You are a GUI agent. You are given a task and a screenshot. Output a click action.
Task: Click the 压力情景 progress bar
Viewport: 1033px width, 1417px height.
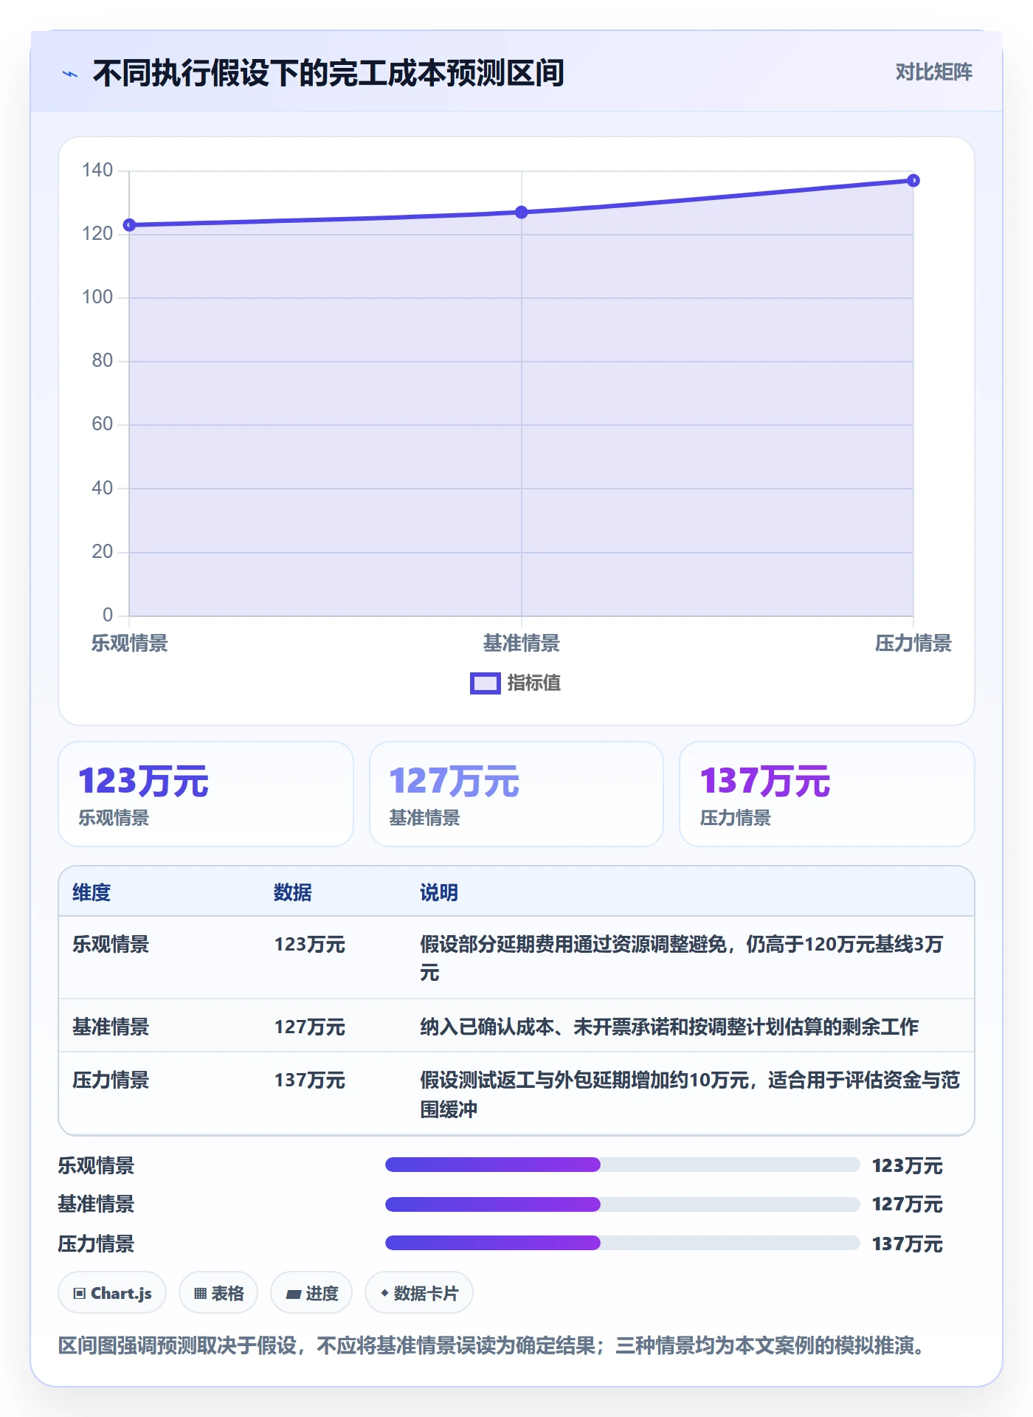(622, 1243)
